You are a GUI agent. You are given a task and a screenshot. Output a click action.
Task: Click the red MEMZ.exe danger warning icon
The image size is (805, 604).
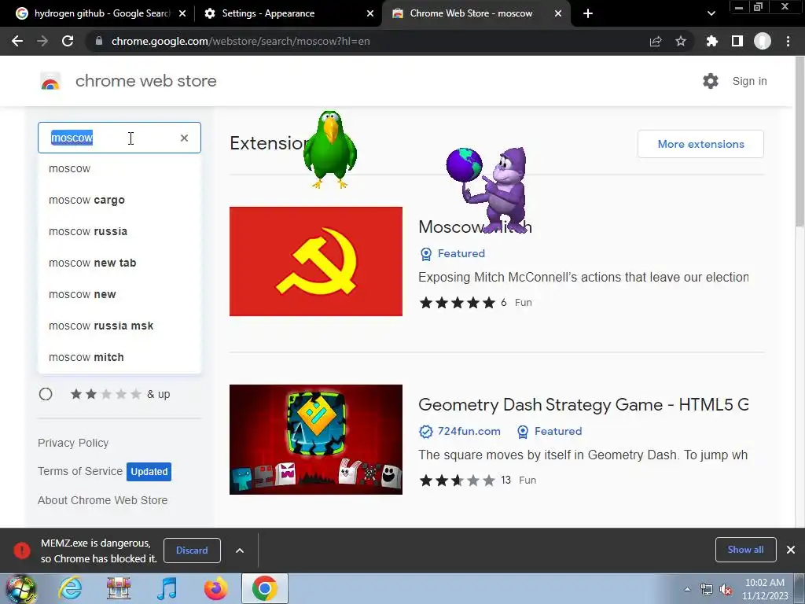[x=22, y=550]
